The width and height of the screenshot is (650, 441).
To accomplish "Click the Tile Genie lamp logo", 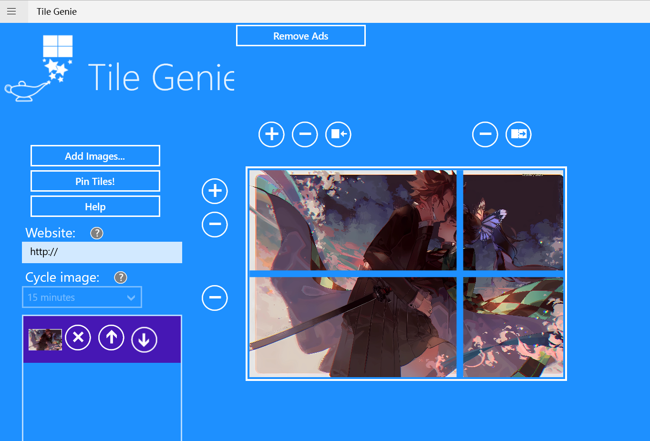I will click(x=39, y=68).
